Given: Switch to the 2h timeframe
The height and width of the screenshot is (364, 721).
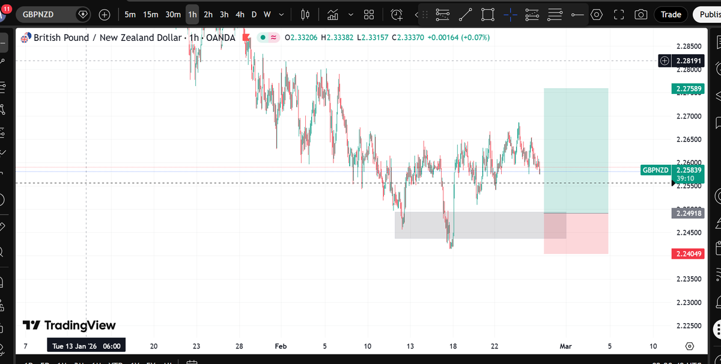Looking at the screenshot, I should click(208, 14).
